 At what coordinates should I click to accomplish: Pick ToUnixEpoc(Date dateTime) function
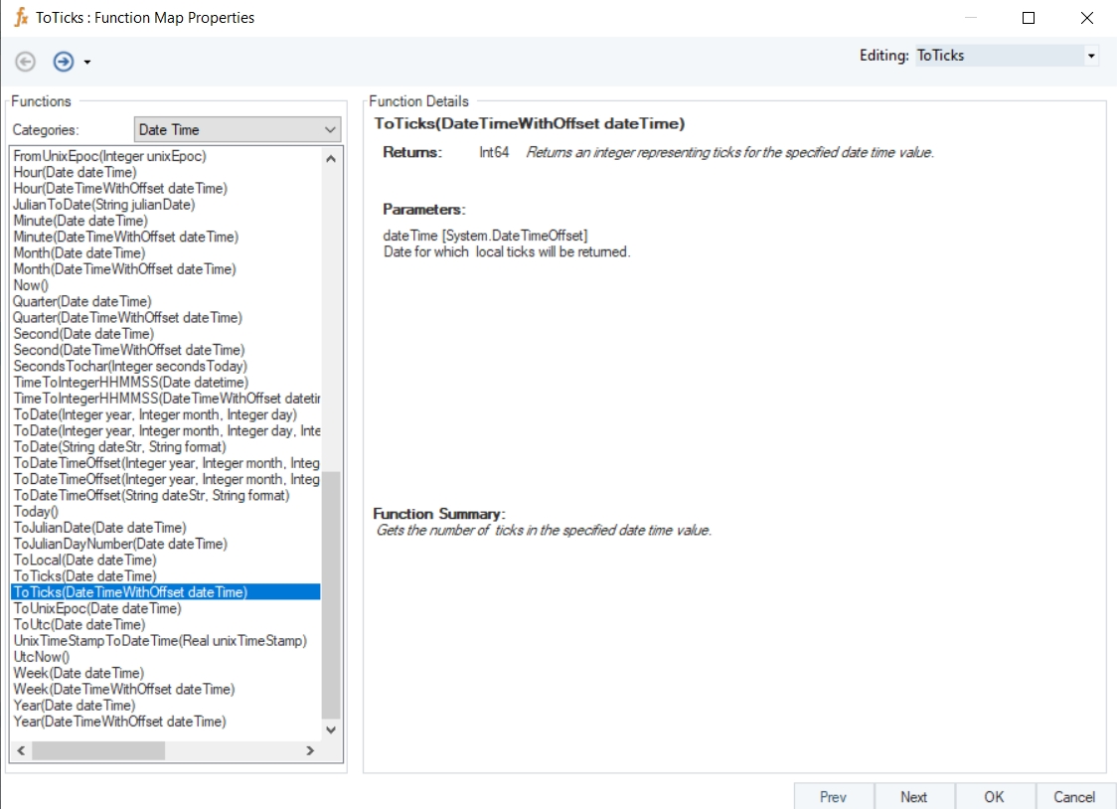97,608
